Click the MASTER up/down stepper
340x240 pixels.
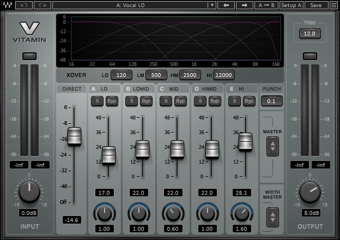click(272, 147)
